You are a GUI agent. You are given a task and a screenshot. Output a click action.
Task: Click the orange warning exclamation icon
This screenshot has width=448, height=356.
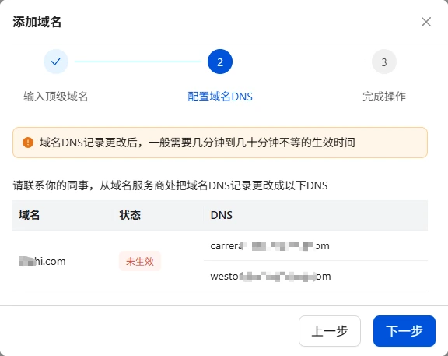[28, 143]
